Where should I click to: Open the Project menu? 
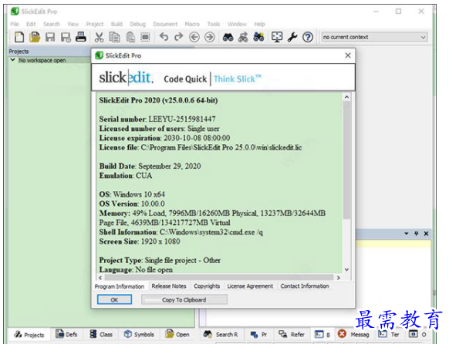[x=95, y=24]
